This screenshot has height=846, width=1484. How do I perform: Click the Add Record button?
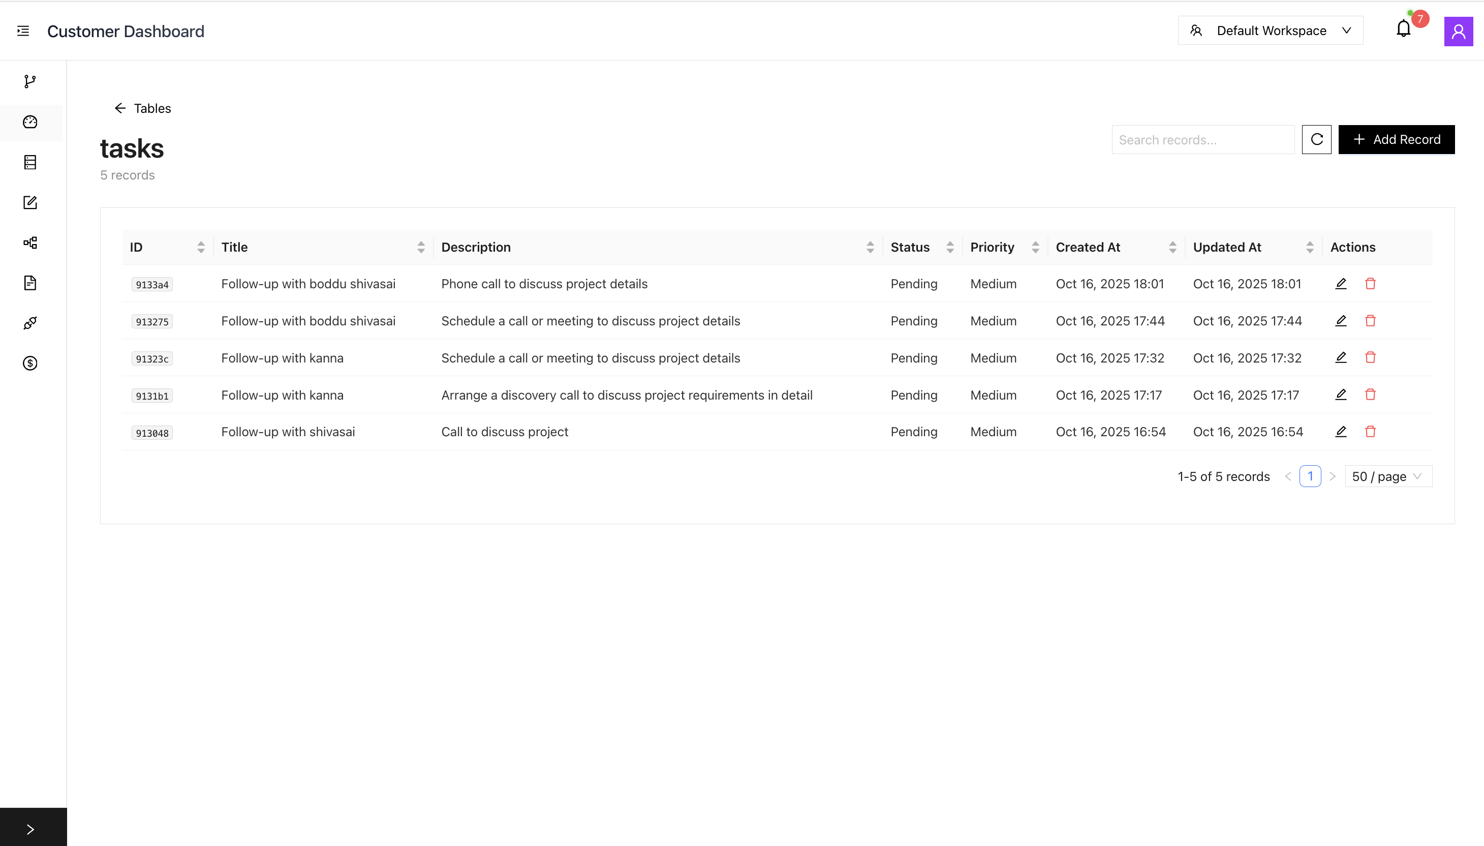point(1396,139)
